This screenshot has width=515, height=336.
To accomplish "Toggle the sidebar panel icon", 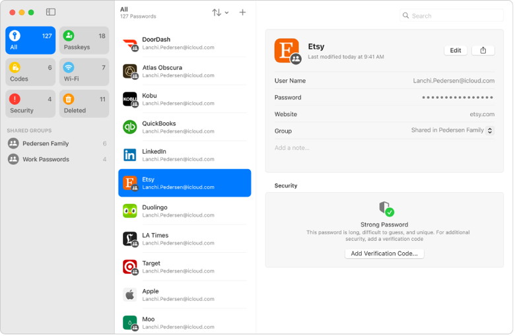I will (x=51, y=12).
